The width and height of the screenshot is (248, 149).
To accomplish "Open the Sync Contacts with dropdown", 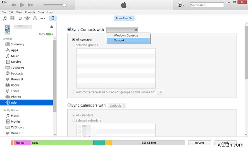I will click(x=122, y=30).
